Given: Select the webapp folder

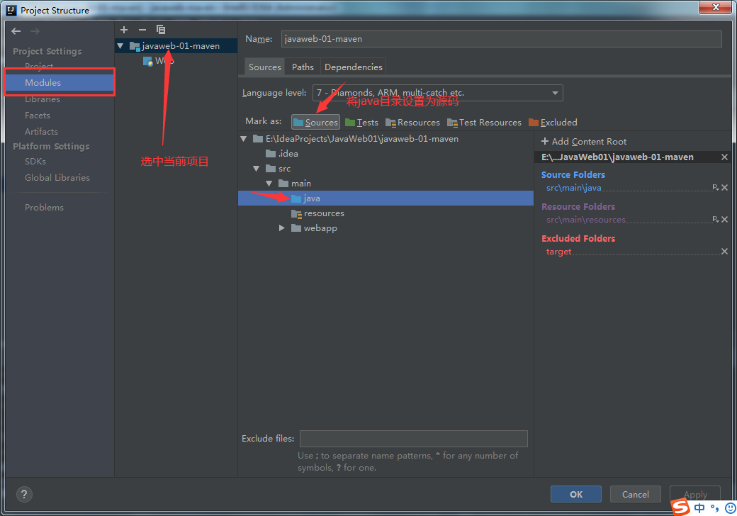Looking at the screenshot, I should 314,228.
